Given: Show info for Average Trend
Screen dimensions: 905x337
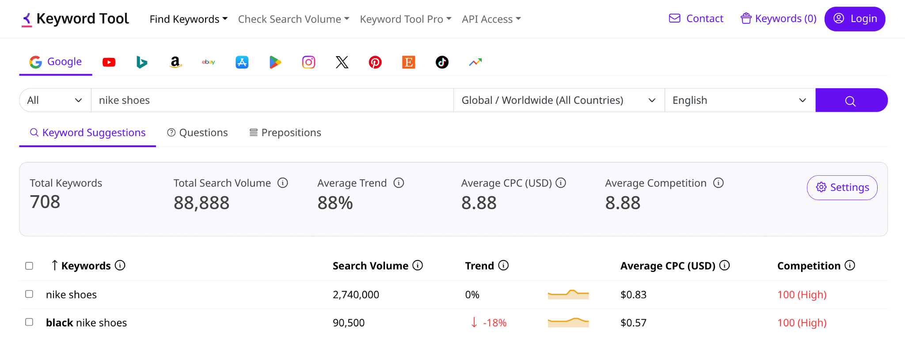Looking at the screenshot, I should [399, 183].
